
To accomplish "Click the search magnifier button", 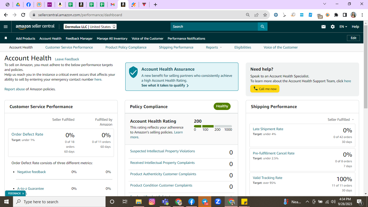I will pos(263,27).
